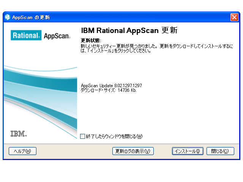Enable the close-window-when-finished checkbox
Screen dimensions: 243x182
(83, 136)
